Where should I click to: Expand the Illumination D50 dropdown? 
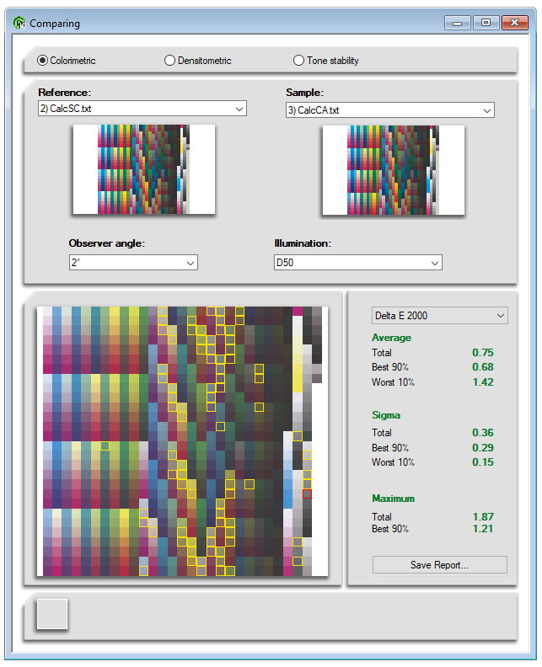coord(358,263)
